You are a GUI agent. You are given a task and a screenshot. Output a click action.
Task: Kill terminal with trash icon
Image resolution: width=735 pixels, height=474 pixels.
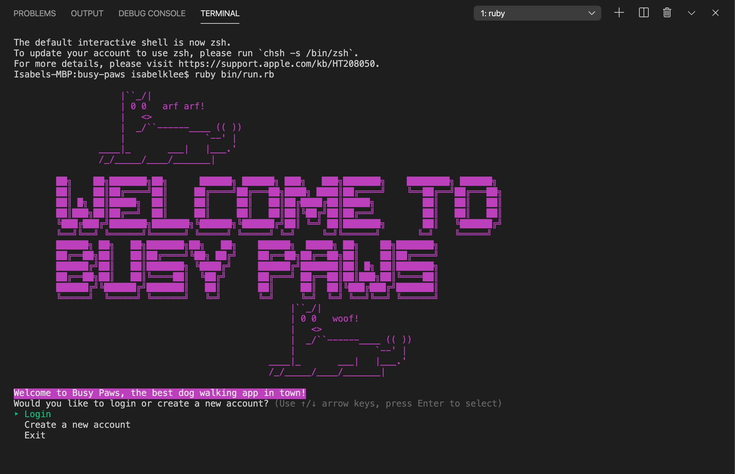pyautogui.click(x=667, y=13)
